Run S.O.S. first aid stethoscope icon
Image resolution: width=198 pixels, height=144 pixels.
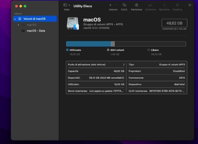coord(124,5)
